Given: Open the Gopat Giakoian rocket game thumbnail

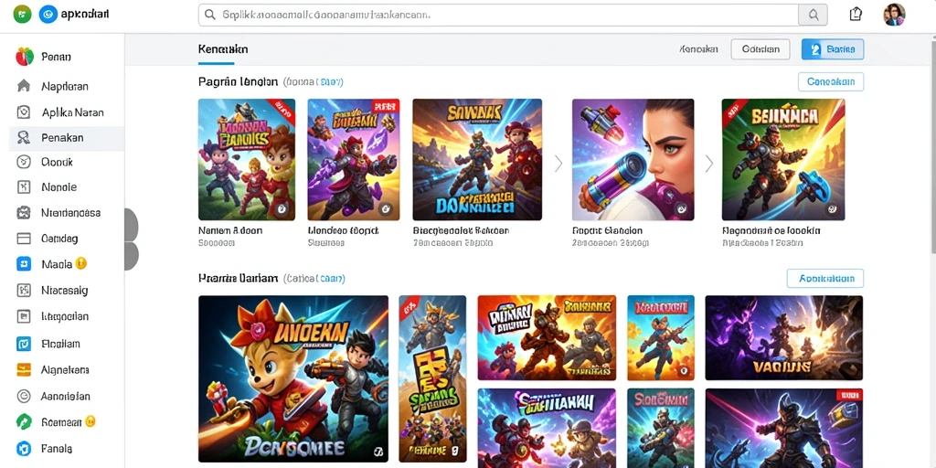Looking at the screenshot, I should click(633, 160).
